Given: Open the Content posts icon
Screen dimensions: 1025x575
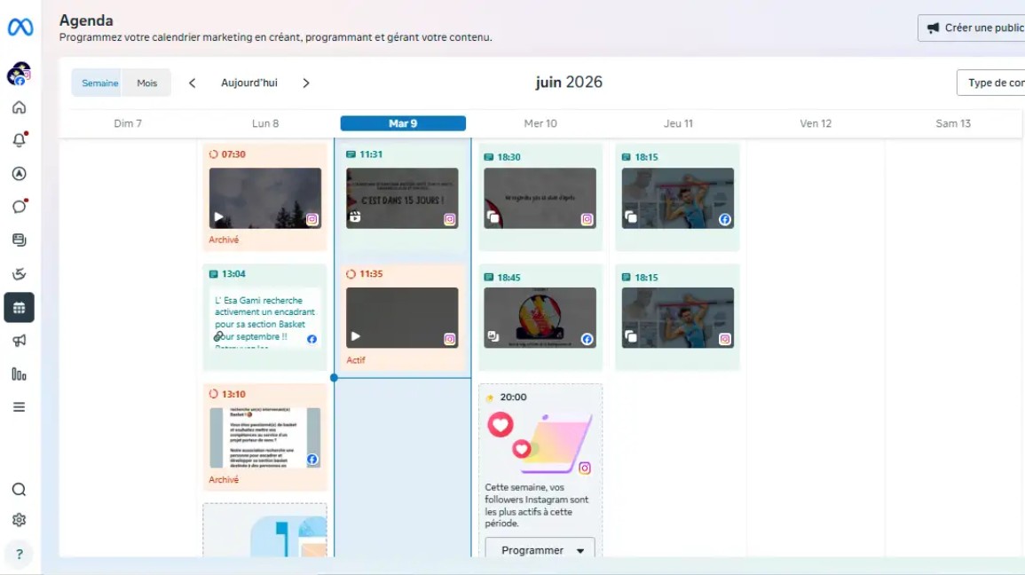Looking at the screenshot, I should coord(19,240).
